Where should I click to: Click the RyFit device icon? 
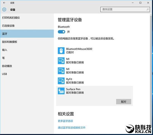pos(61,81)
